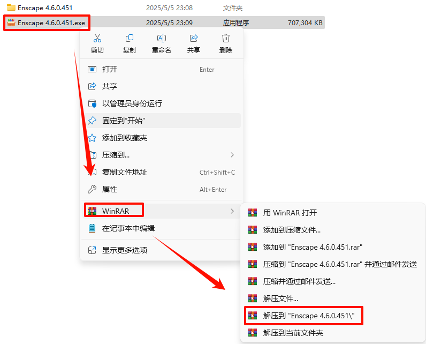
Task: Click the Copy (复制) icon
Action: point(130,38)
